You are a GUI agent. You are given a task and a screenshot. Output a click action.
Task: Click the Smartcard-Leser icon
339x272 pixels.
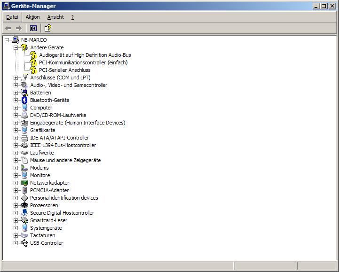pyautogui.click(x=24, y=220)
